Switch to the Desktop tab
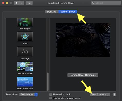 pos(52,12)
